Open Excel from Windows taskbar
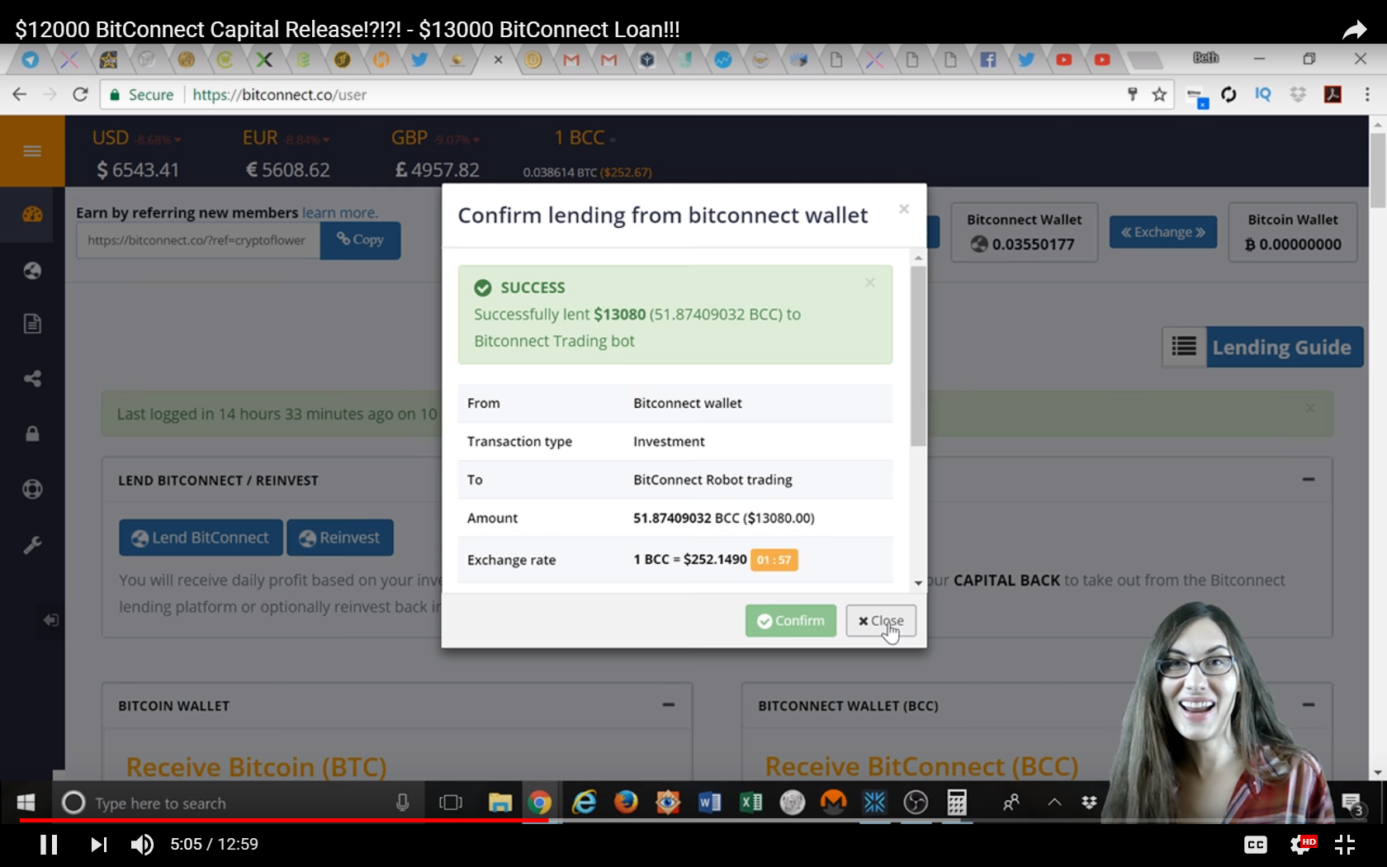This screenshot has height=867, width=1387. click(x=750, y=802)
